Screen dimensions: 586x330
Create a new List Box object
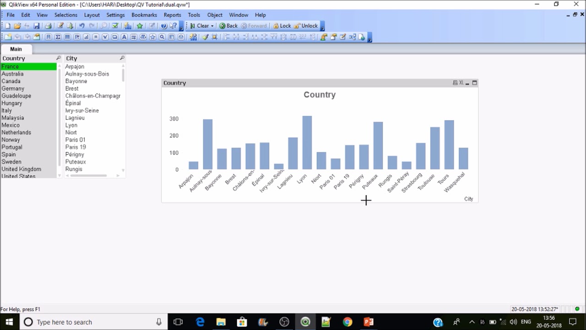48,37
